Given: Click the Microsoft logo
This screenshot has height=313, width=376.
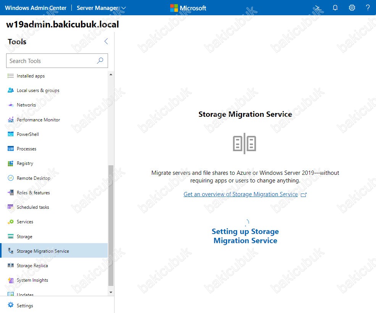Looking at the screenshot, I should (188, 8).
